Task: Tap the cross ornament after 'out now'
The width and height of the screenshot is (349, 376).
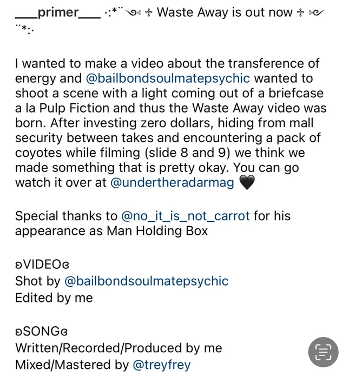Action: tap(300, 12)
